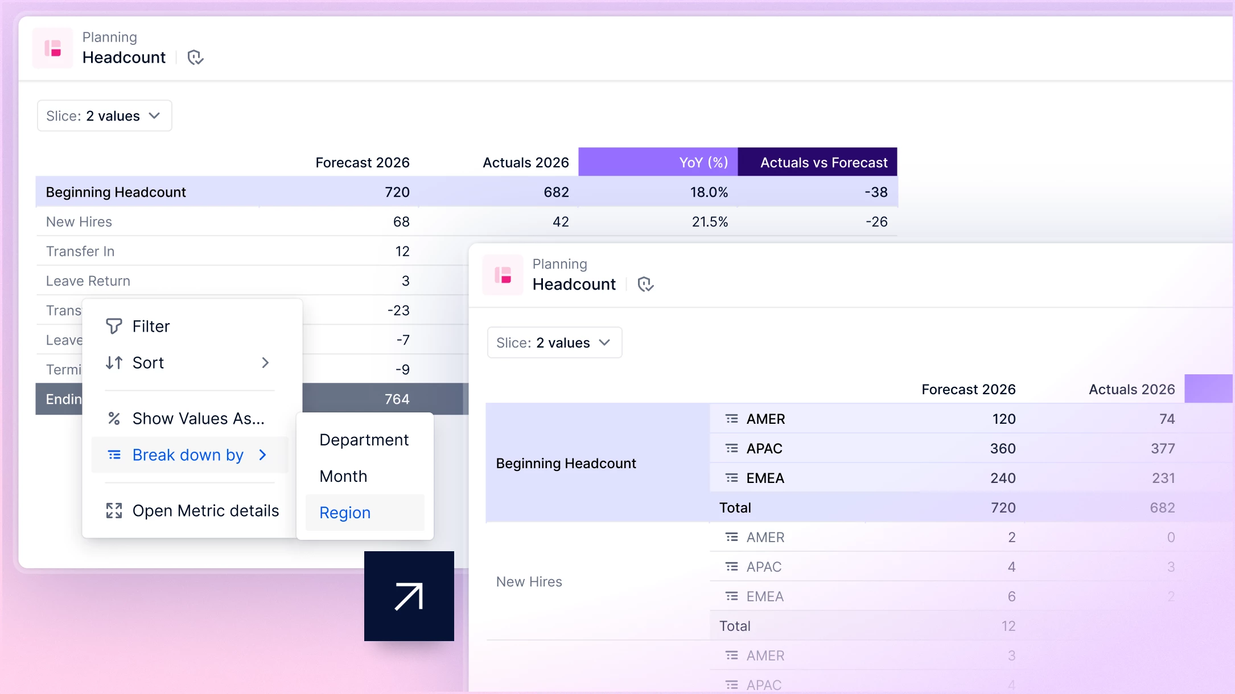This screenshot has height=694, width=1235.
Task: Select the Beginning Headcount row in top table
Action: 467,192
